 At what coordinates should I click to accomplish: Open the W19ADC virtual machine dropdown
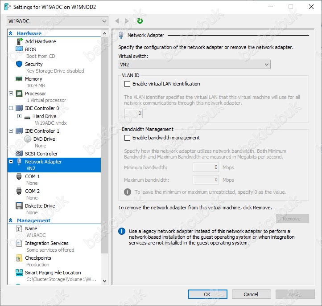pyautogui.click(x=58, y=21)
